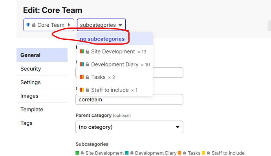The width and height of the screenshot is (271, 156).
Task: Click the red-teal color badge of Development Diary
Action: pyautogui.click(x=82, y=64)
